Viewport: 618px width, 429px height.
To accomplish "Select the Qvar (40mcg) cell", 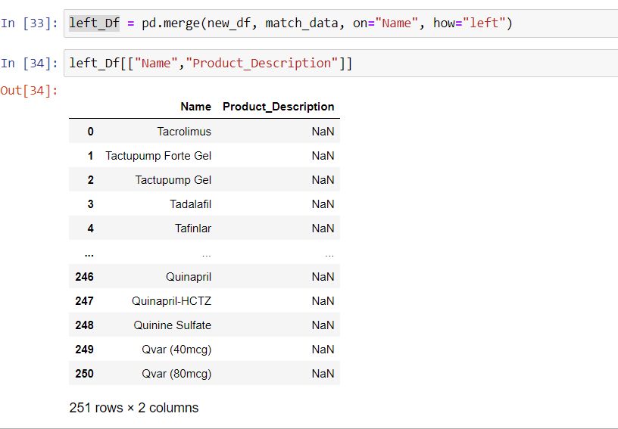I will tap(176, 350).
